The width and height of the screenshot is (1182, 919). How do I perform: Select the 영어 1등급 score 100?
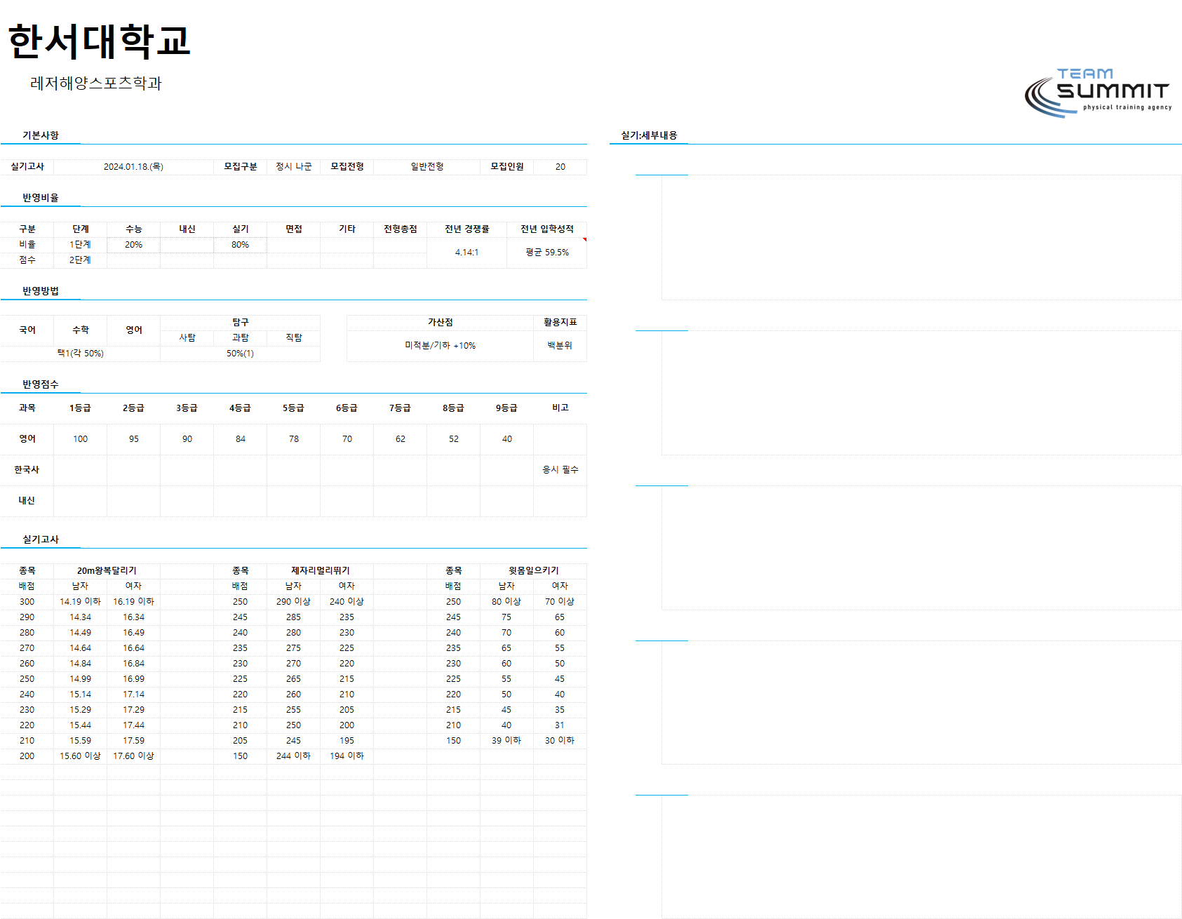[x=81, y=438]
